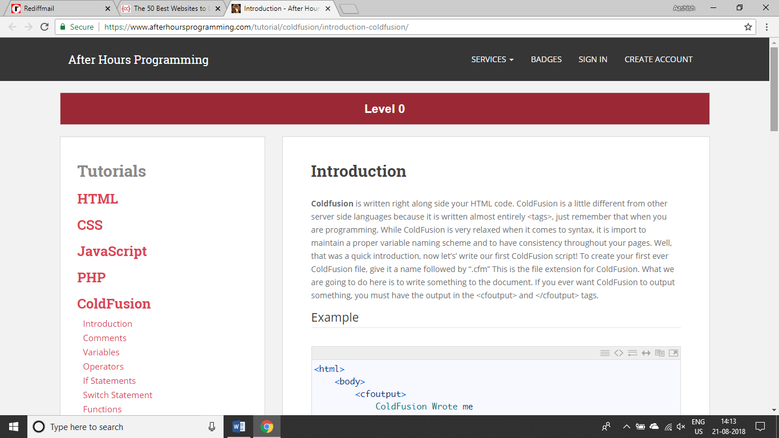The height and width of the screenshot is (438, 779).
Task: Click the Chrome taskbar icon
Action: [266, 427]
